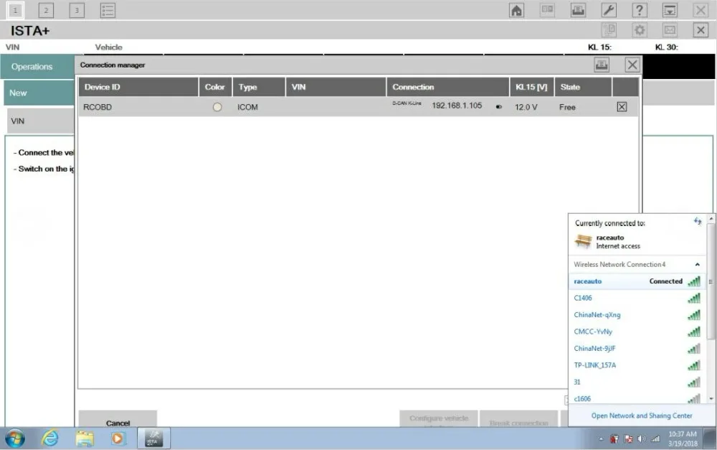Close the Connection manager dialog
717x450 pixels.
tap(632, 65)
